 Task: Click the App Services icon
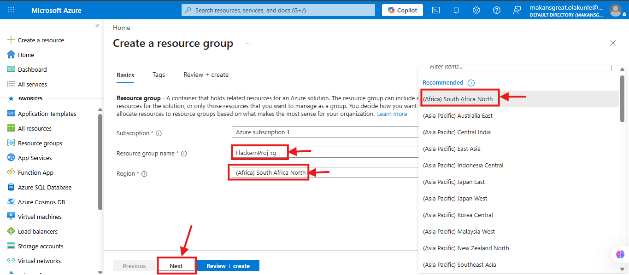pyautogui.click(x=11, y=158)
